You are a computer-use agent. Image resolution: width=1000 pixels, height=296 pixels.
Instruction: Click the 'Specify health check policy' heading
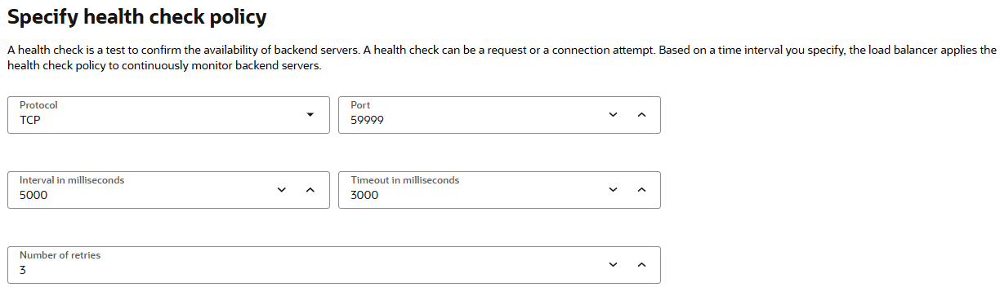137,16
